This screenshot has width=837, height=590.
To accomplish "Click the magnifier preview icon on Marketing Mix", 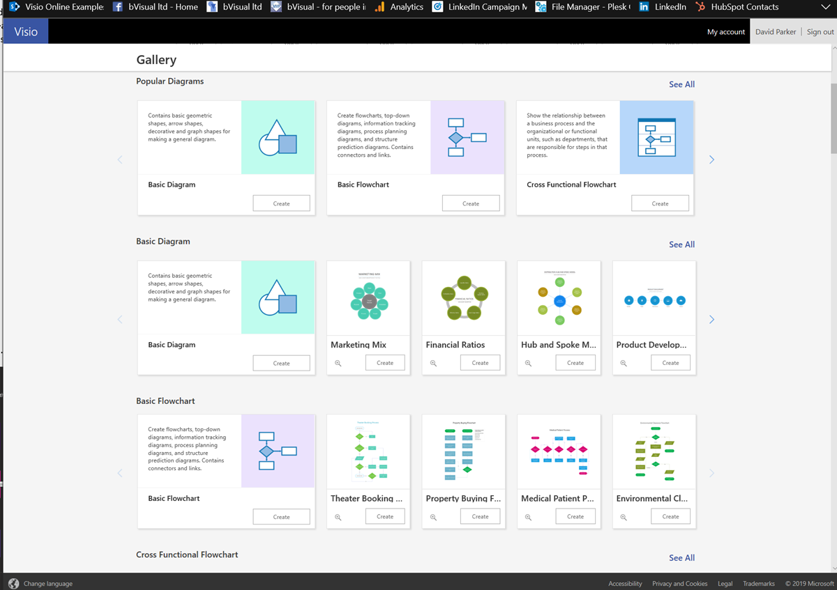I will (x=338, y=362).
